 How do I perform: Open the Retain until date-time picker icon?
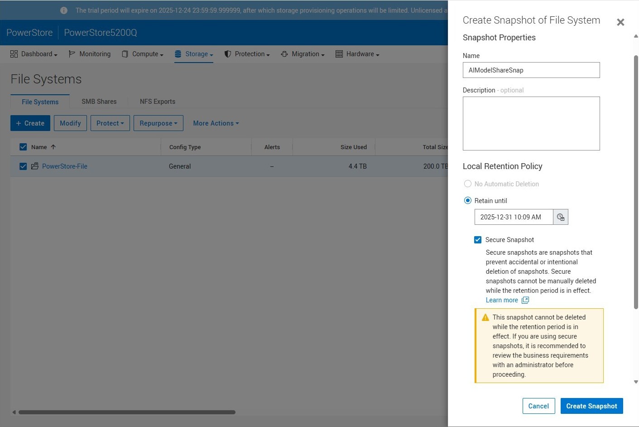point(560,217)
